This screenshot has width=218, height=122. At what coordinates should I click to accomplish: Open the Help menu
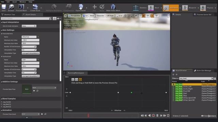pyautogui.click(x=30, y=2)
